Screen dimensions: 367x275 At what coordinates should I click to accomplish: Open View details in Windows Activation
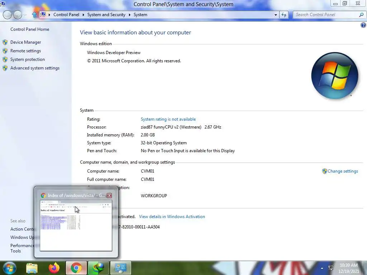(x=172, y=217)
